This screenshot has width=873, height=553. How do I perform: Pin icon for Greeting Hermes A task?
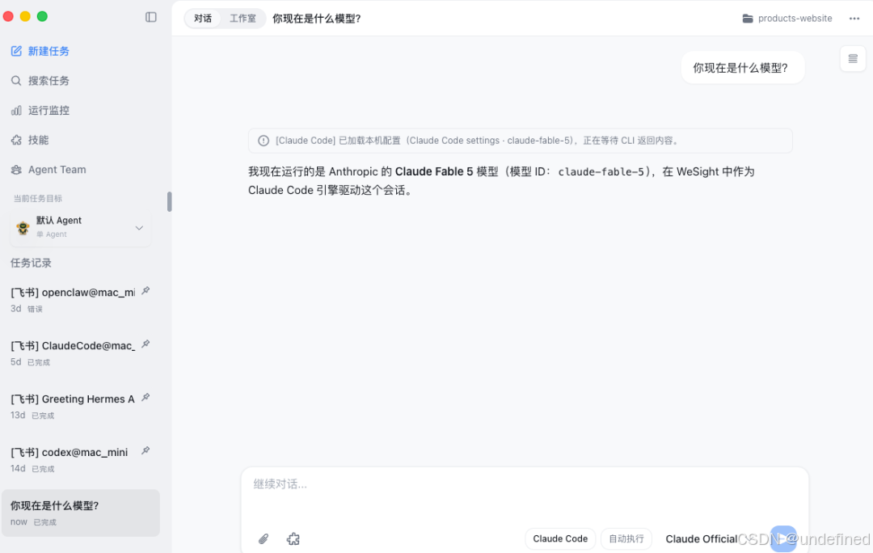[x=145, y=398]
